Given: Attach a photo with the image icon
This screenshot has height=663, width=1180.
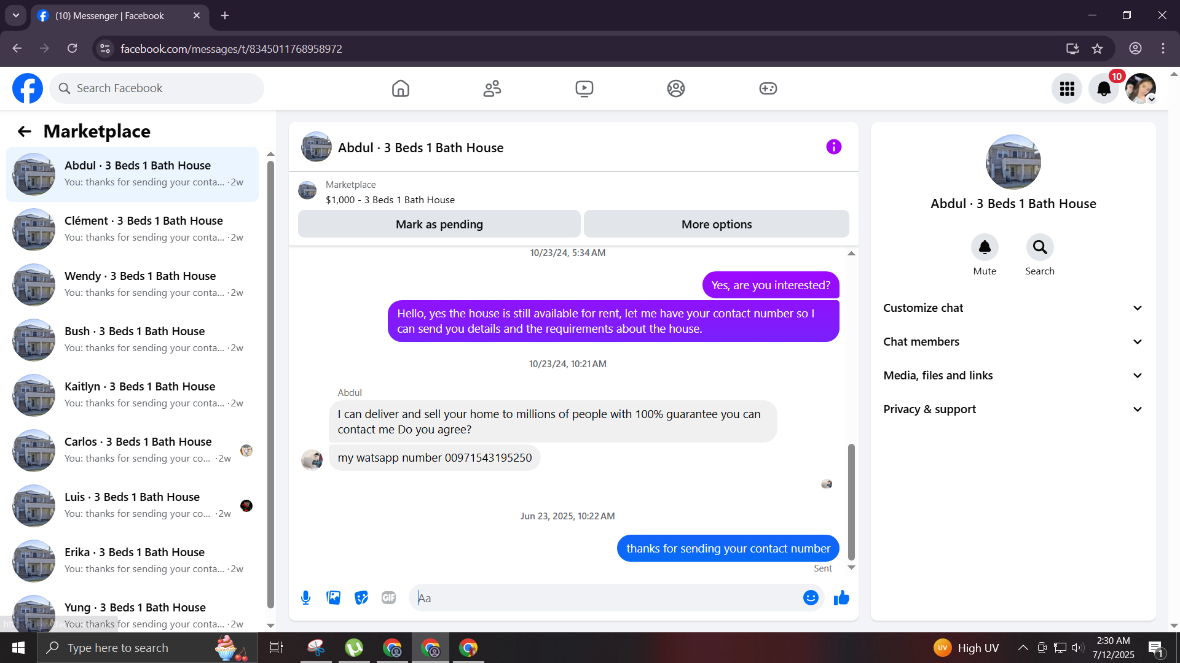Looking at the screenshot, I should tap(333, 597).
